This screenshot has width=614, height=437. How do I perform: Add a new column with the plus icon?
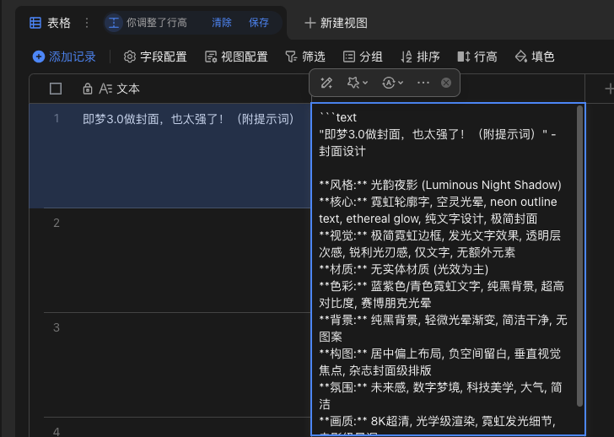[x=609, y=89]
